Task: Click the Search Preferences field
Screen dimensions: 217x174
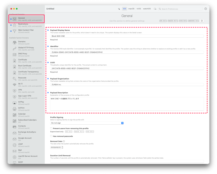Action: coord(180,9)
